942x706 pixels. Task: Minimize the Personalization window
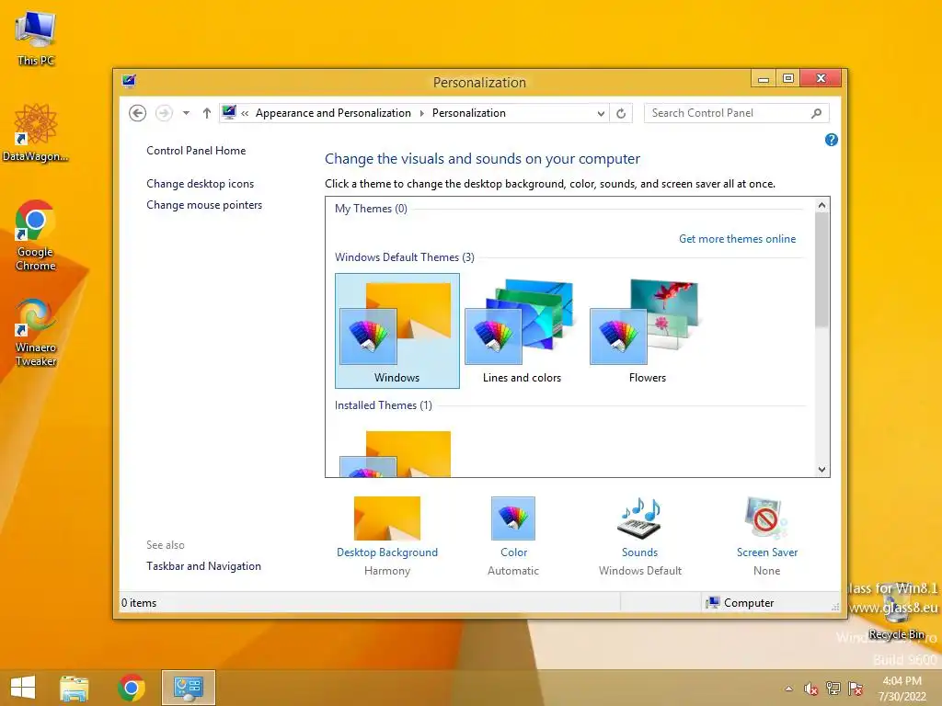(x=763, y=79)
